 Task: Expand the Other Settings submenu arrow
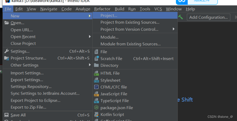tap(90, 65)
